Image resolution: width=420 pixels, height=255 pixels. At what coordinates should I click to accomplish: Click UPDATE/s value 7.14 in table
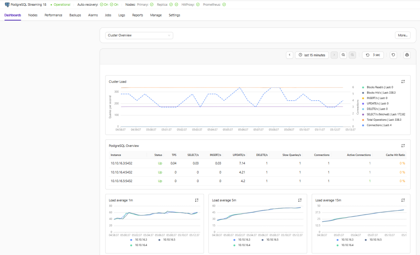point(242,163)
